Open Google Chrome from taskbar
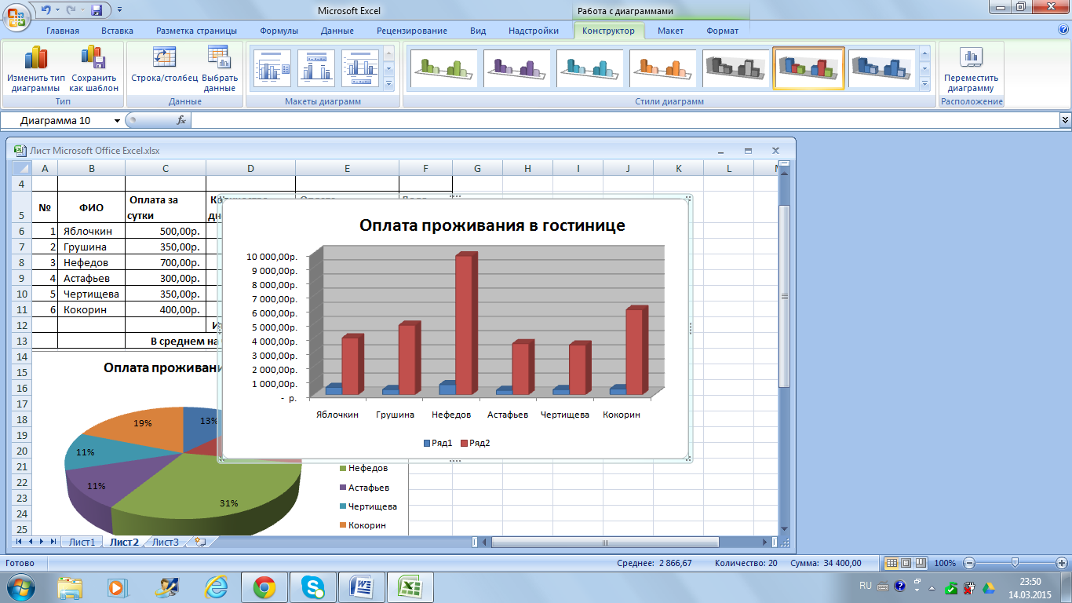The image size is (1072, 603). click(x=264, y=587)
